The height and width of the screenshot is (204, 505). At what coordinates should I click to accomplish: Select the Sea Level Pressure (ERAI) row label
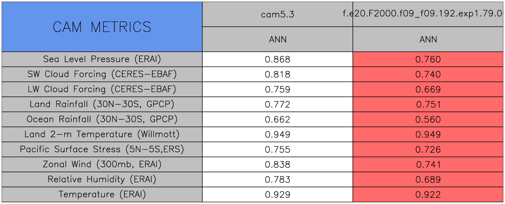point(102,59)
